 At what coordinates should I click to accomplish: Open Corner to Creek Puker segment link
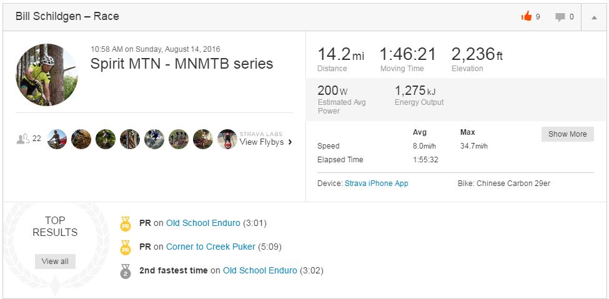click(210, 247)
